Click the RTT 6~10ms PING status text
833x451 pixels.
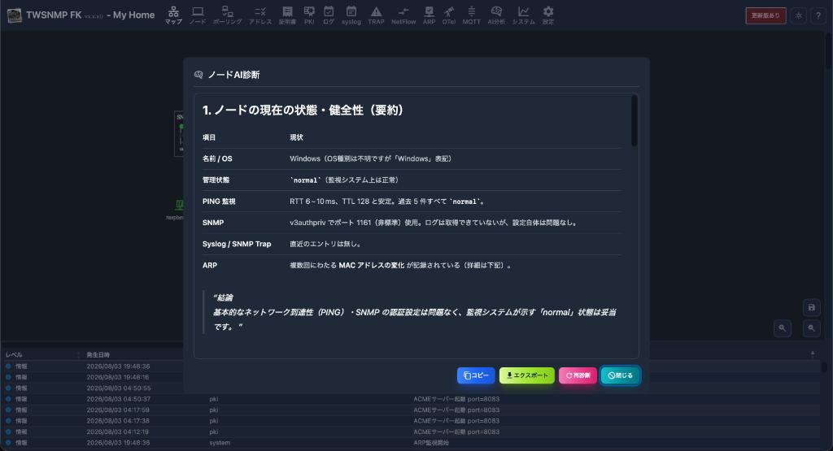tap(387, 201)
